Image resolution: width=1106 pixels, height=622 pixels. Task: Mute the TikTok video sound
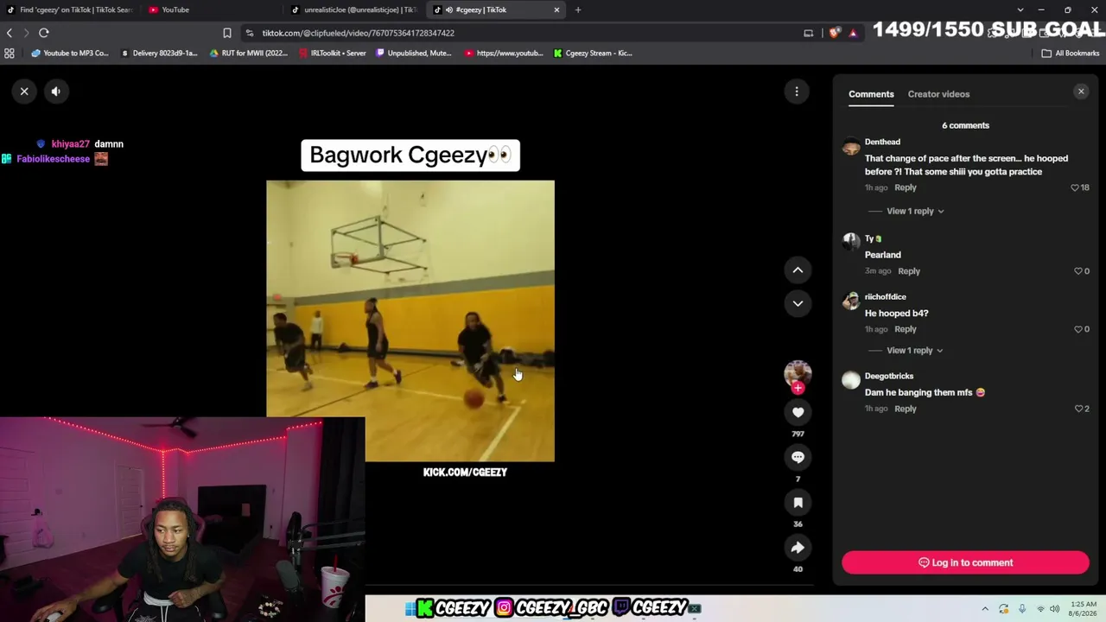coord(56,91)
